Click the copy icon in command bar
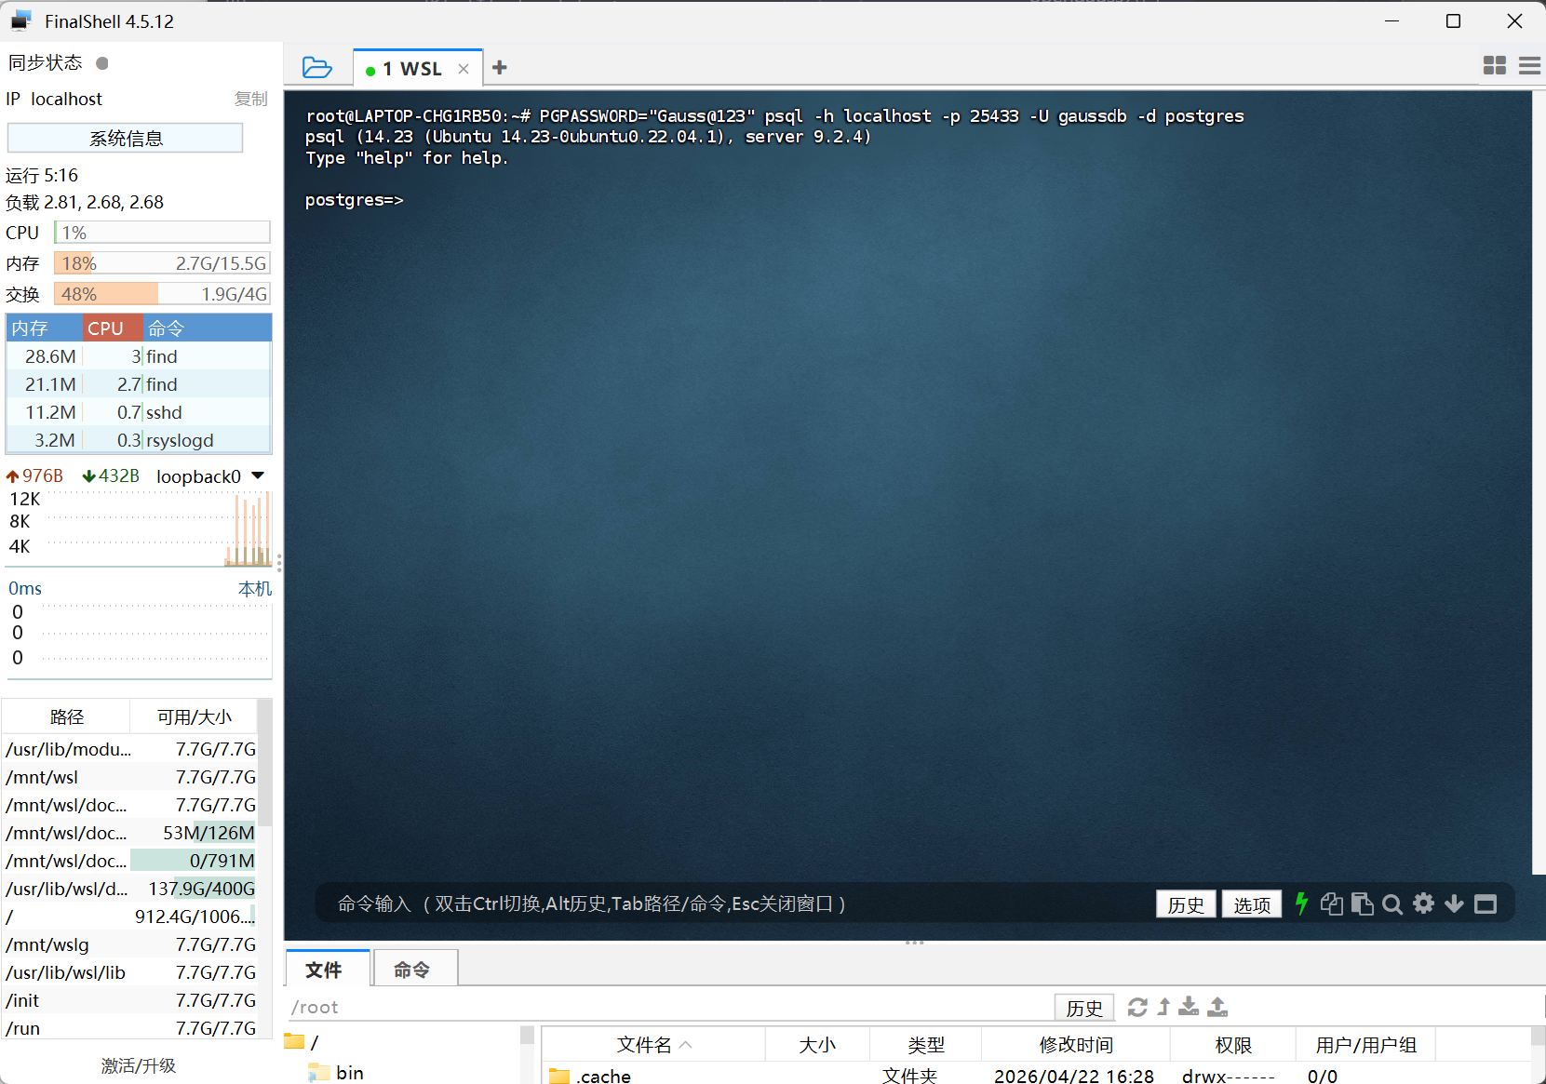The height and width of the screenshot is (1084, 1546). point(1332,903)
